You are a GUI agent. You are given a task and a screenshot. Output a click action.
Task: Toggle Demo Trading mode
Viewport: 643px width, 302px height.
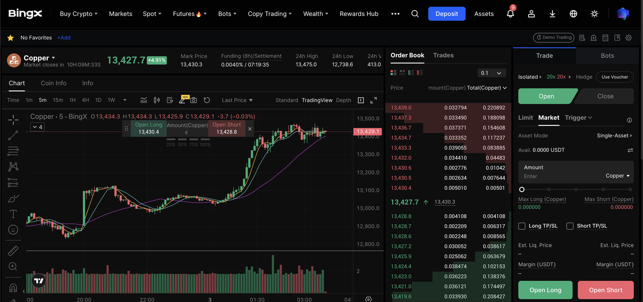click(x=554, y=38)
